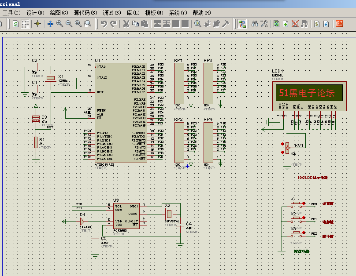Add a new sheet to design

(286, 24)
